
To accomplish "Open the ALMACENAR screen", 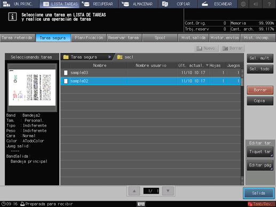I will pos(139,4).
